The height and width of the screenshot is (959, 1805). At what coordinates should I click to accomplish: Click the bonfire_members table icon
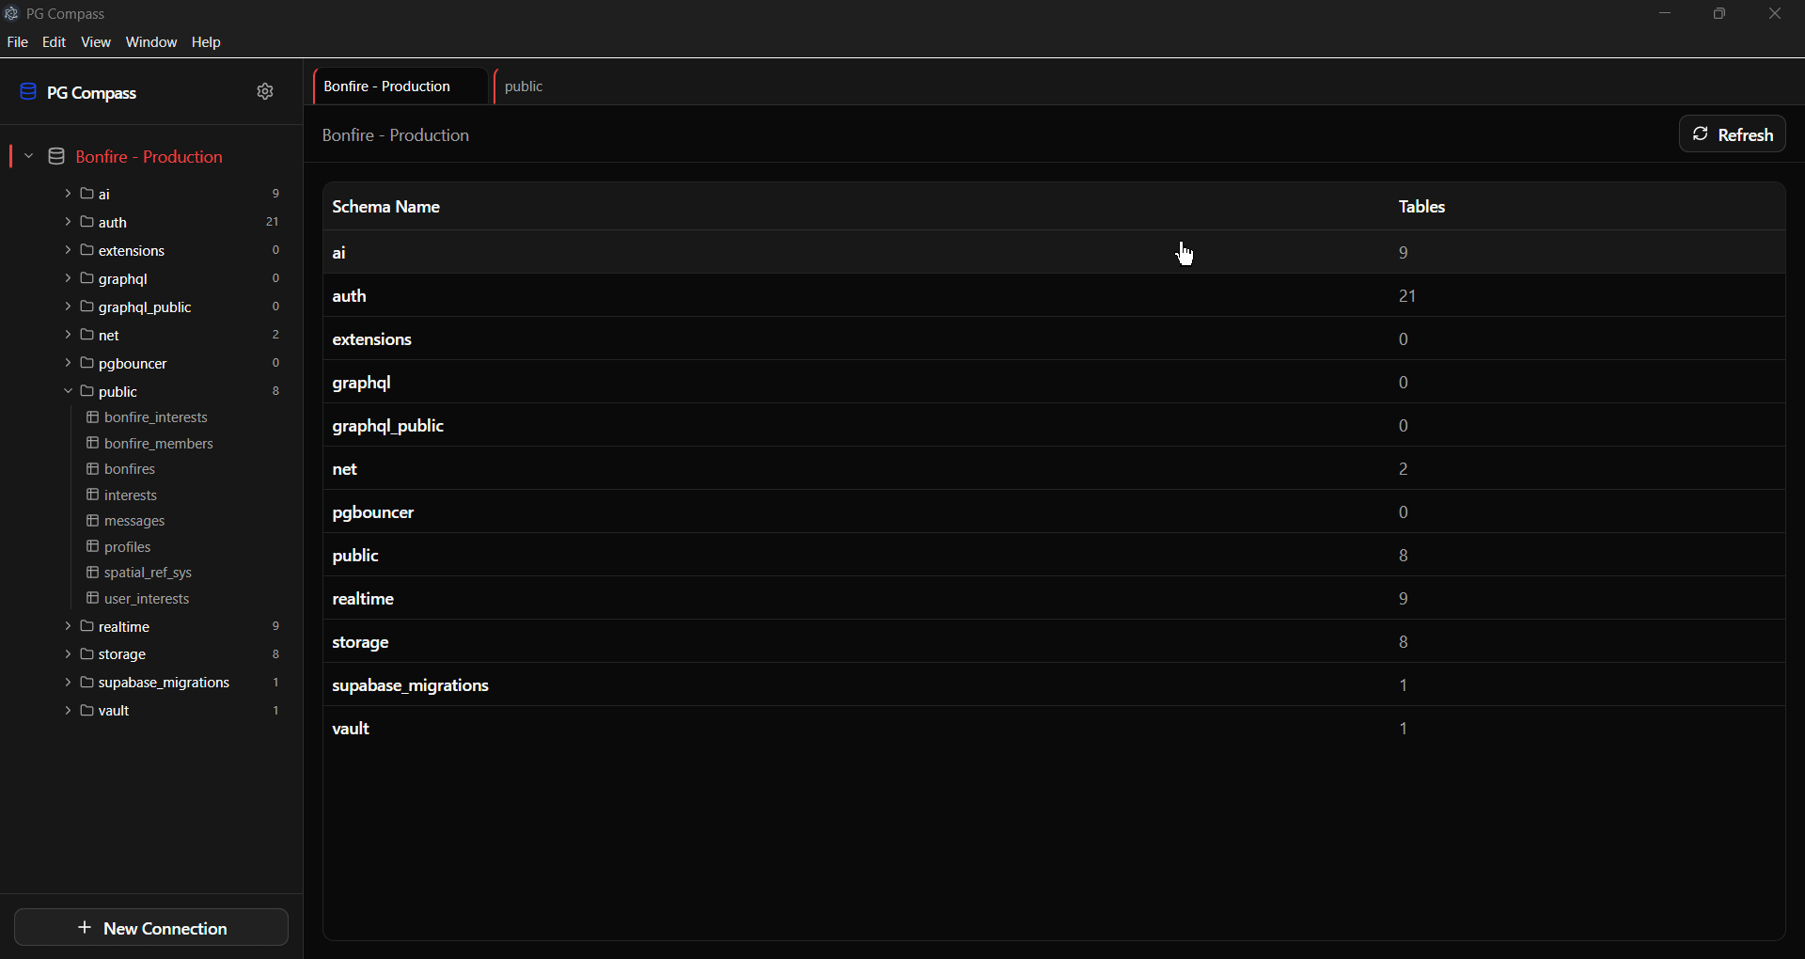93,443
